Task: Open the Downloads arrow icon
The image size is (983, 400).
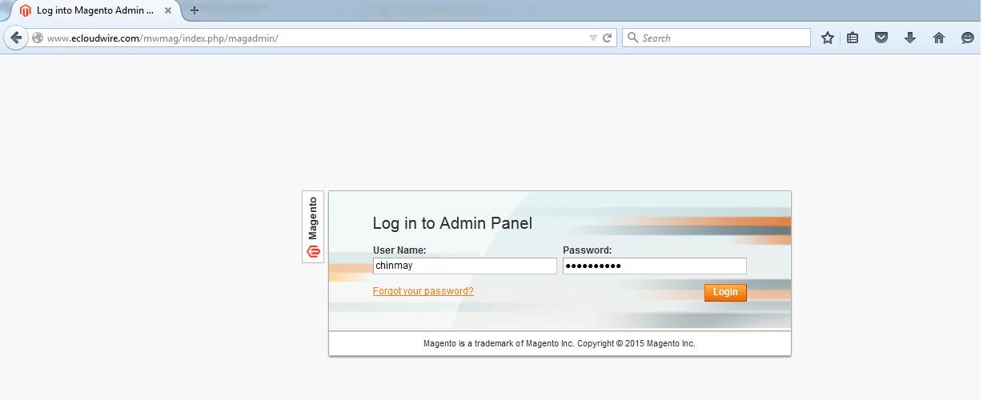Action: (x=910, y=38)
